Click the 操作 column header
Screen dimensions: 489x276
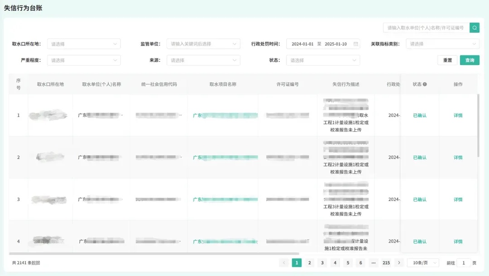458,84
